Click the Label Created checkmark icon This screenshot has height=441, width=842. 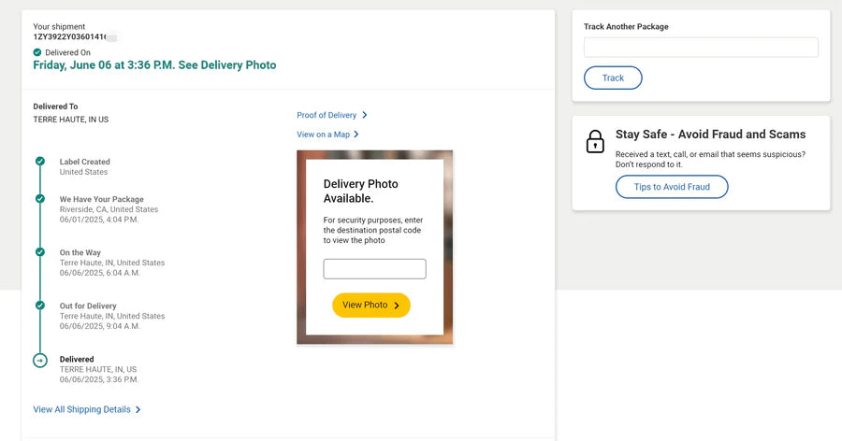pos(40,162)
